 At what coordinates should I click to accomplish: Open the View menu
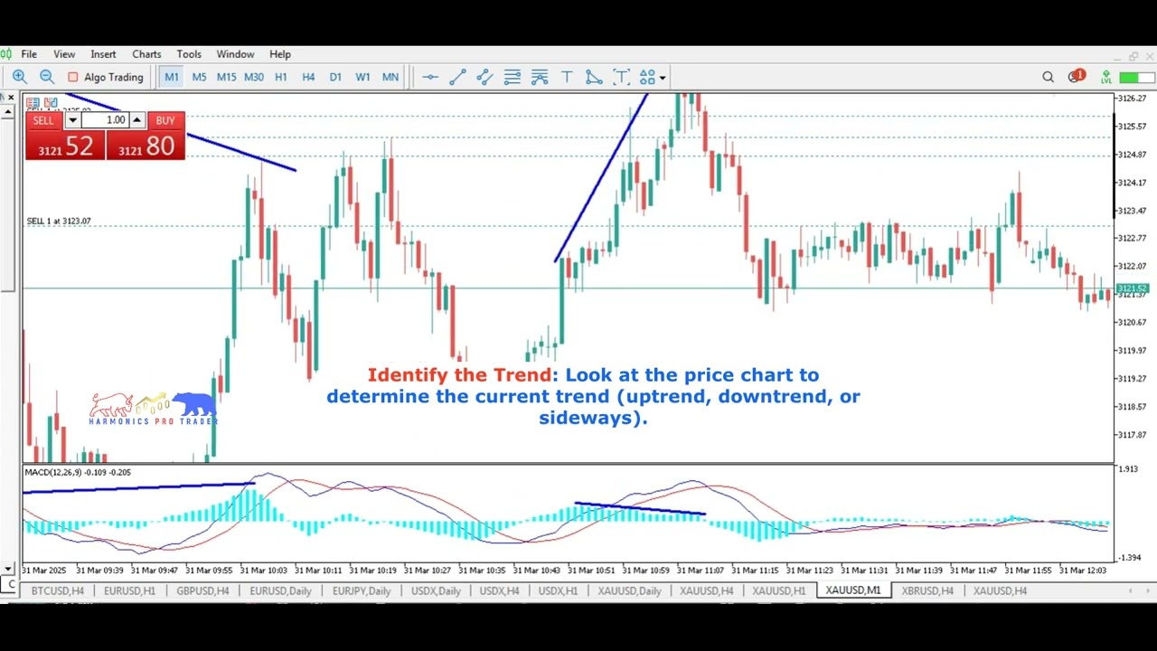pos(64,54)
